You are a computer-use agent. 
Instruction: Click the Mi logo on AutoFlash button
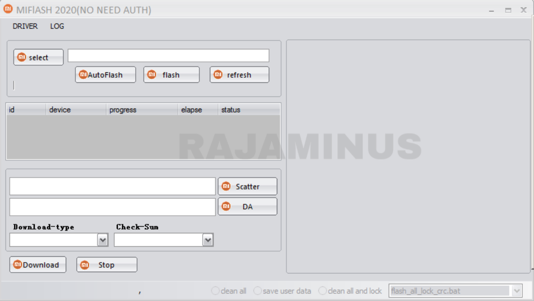point(83,74)
